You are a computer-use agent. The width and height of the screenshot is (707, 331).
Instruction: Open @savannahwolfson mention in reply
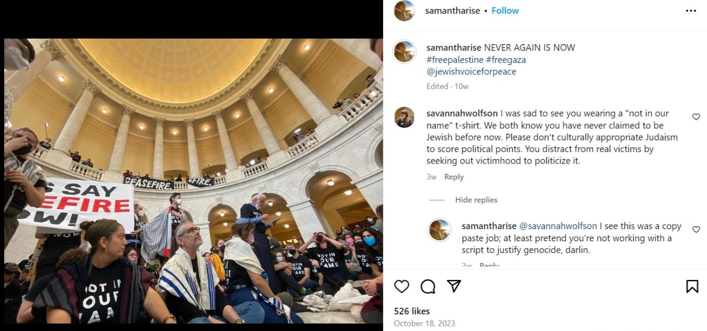[x=558, y=226]
